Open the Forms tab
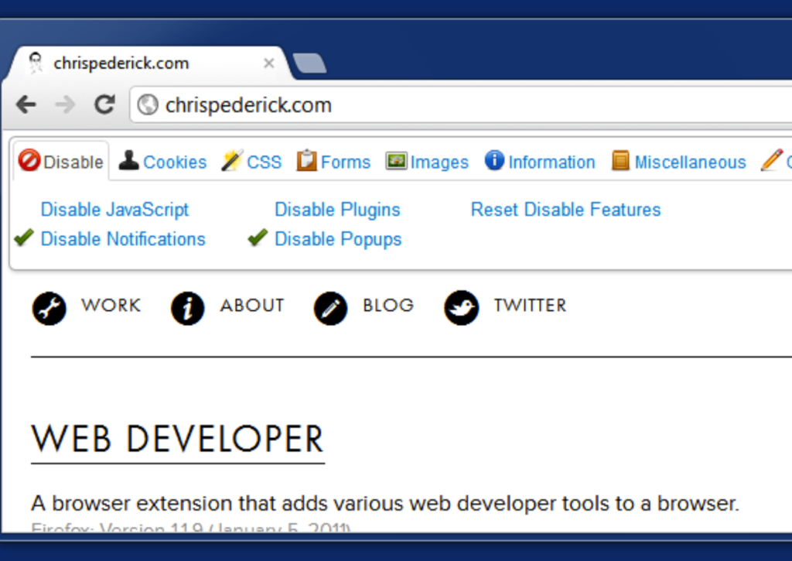The width and height of the screenshot is (792, 561). [333, 162]
